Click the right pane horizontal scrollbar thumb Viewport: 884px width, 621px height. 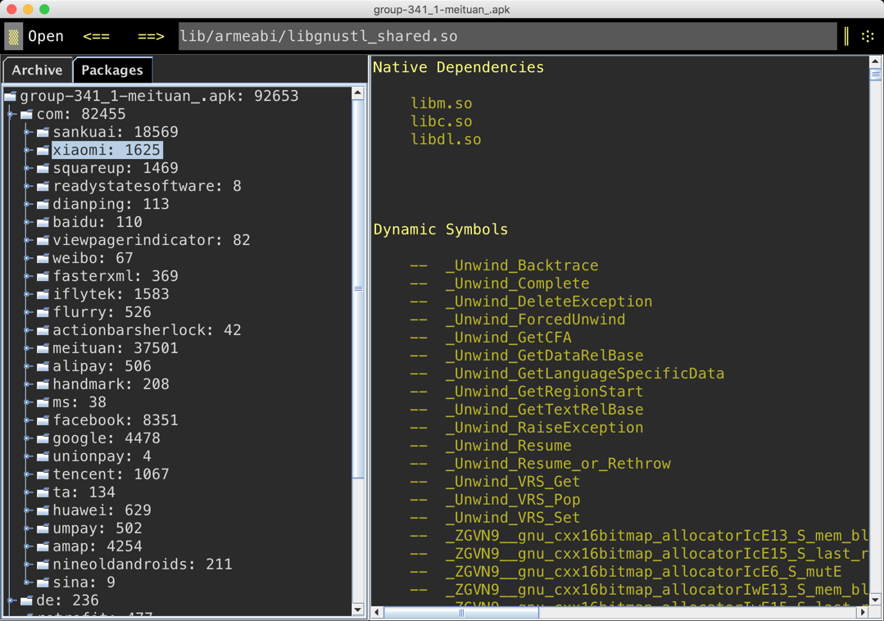pyautogui.click(x=461, y=612)
